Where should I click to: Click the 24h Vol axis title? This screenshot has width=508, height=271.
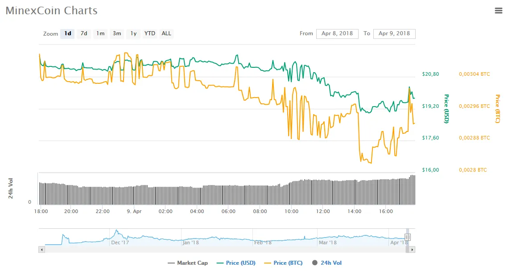pyautogui.click(x=11, y=189)
